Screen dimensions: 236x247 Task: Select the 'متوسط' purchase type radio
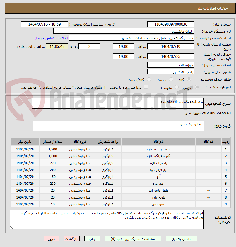pyautogui.click(x=177, y=87)
